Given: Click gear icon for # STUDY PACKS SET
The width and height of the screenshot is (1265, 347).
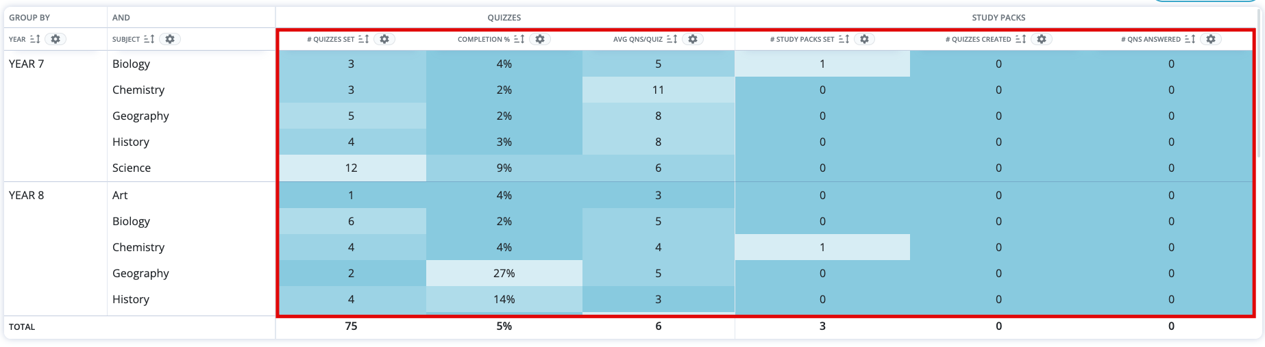Looking at the screenshot, I should pos(865,40).
